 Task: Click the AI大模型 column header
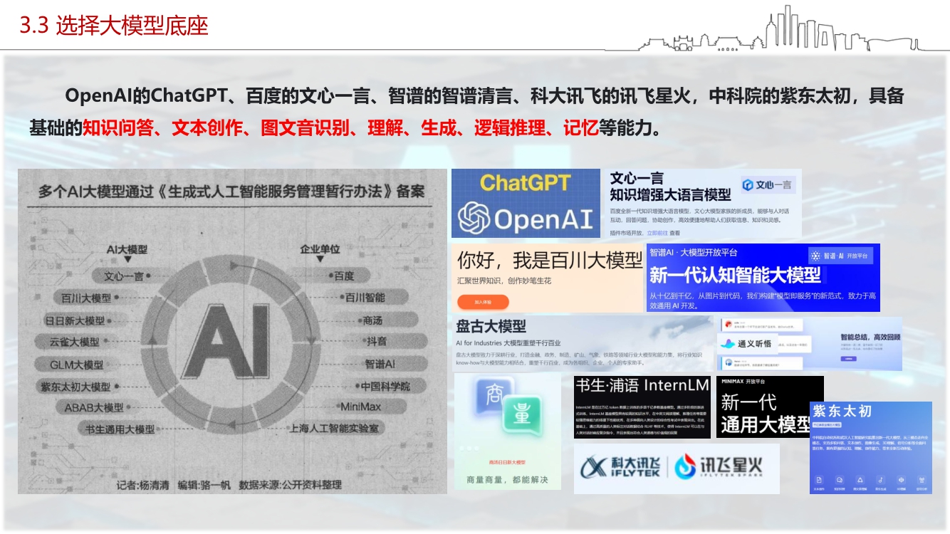[x=127, y=250]
